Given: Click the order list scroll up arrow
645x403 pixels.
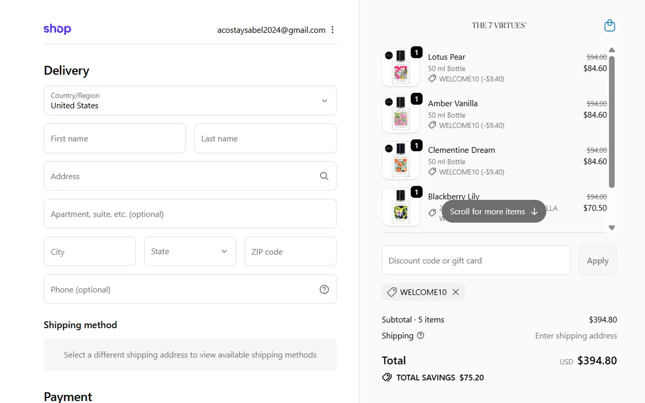Looking at the screenshot, I should pos(612,50).
